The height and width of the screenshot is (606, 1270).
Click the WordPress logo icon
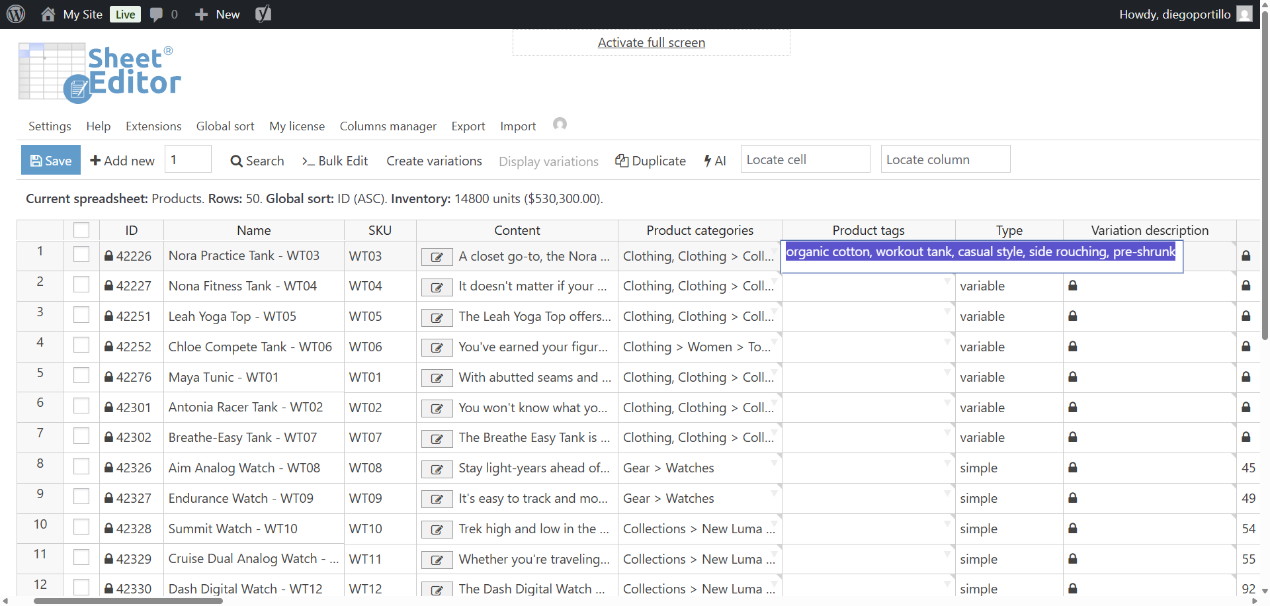pos(16,14)
